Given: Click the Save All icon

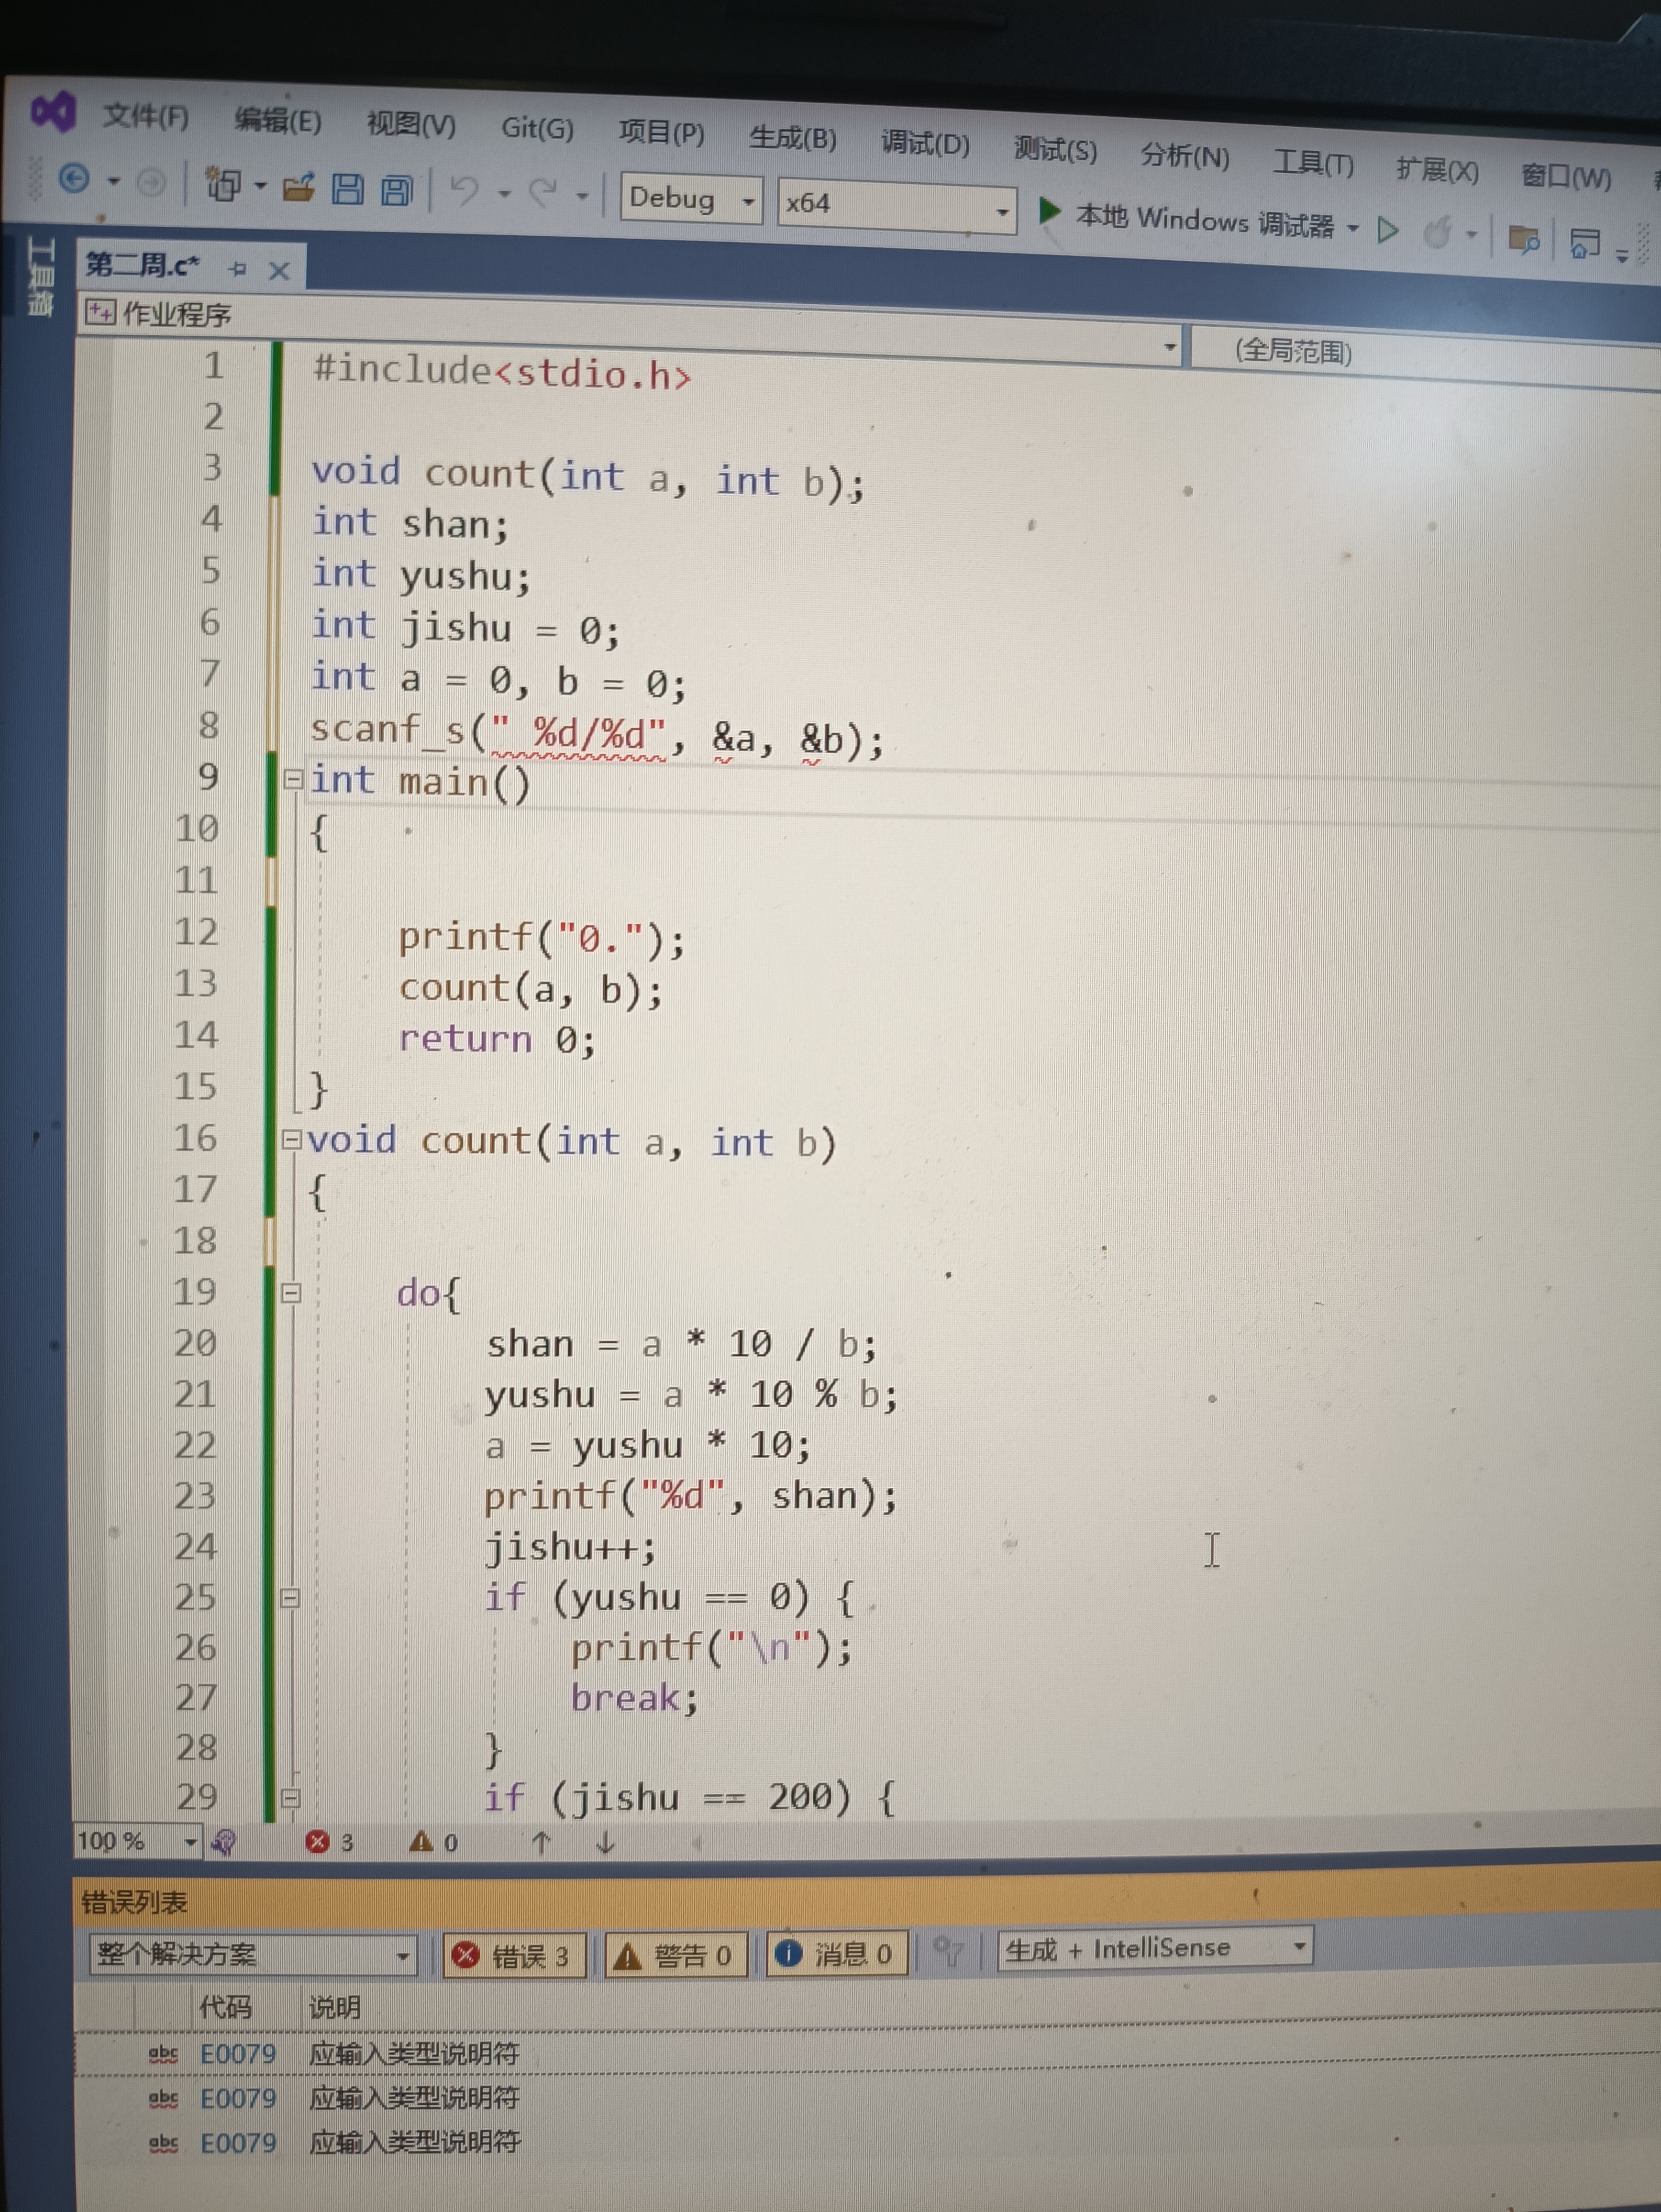Looking at the screenshot, I should pyautogui.click(x=397, y=190).
